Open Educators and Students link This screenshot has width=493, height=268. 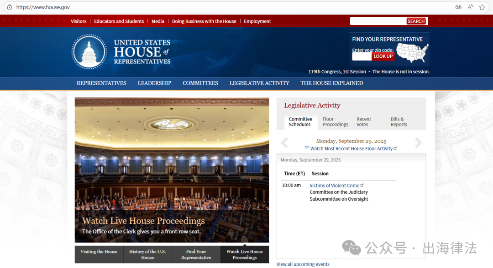point(119,21)
